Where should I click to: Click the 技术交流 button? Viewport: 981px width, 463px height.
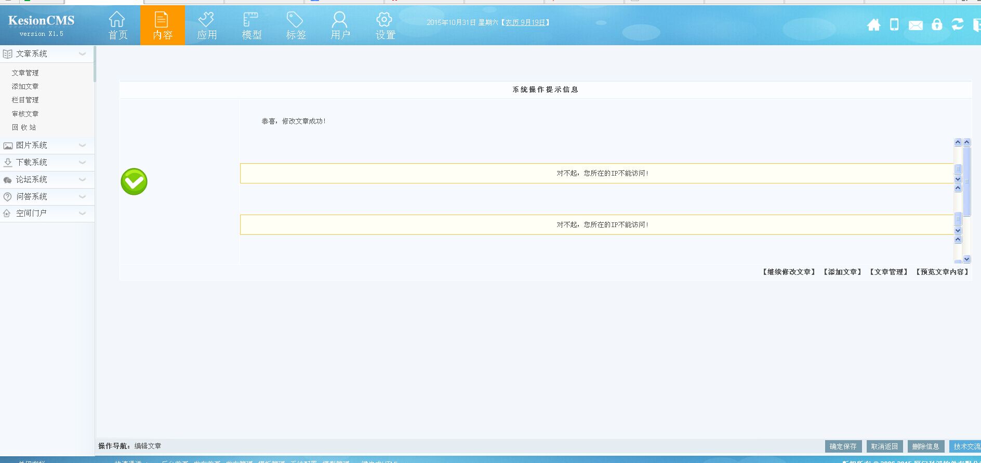tap(965, 446)
